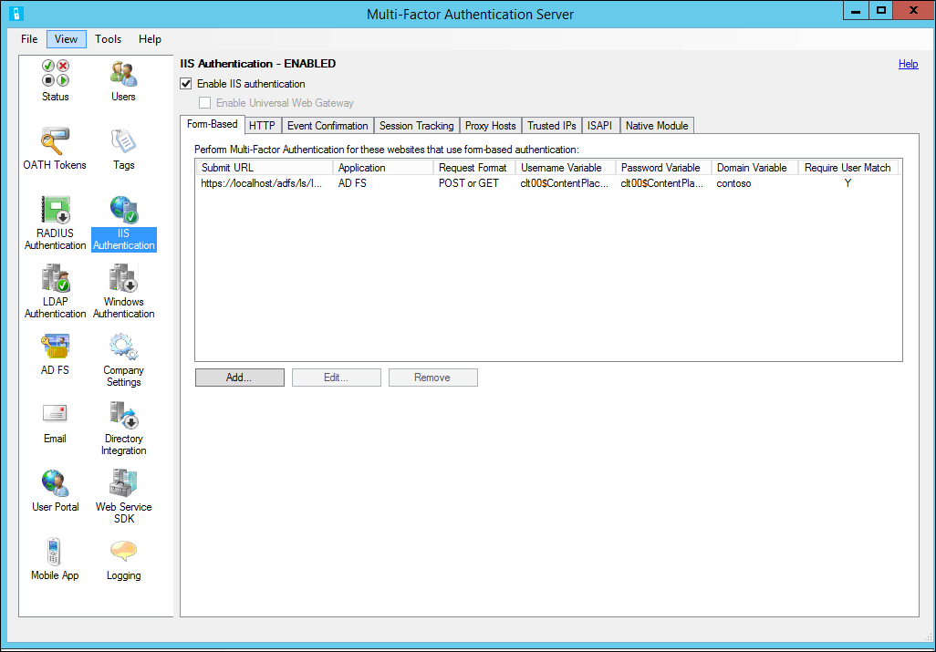Click the ctl00$ContentPla... password variable cell
The height and width of the screenshot is (652, 936).
point(662,183)
